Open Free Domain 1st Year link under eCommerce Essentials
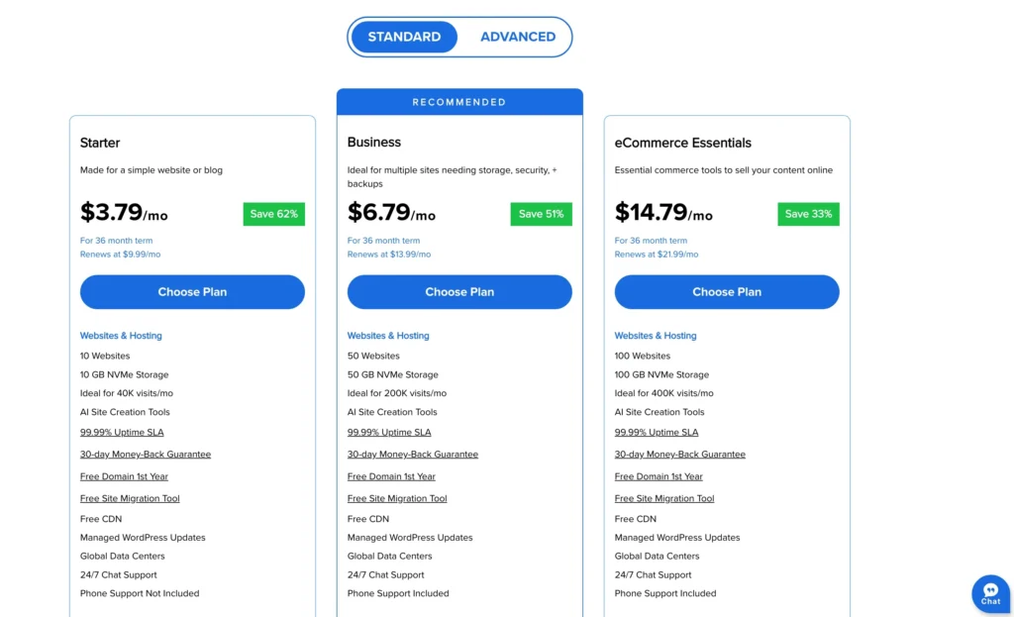The width and height of the screenshot is (1014, 617). point(659,476)
